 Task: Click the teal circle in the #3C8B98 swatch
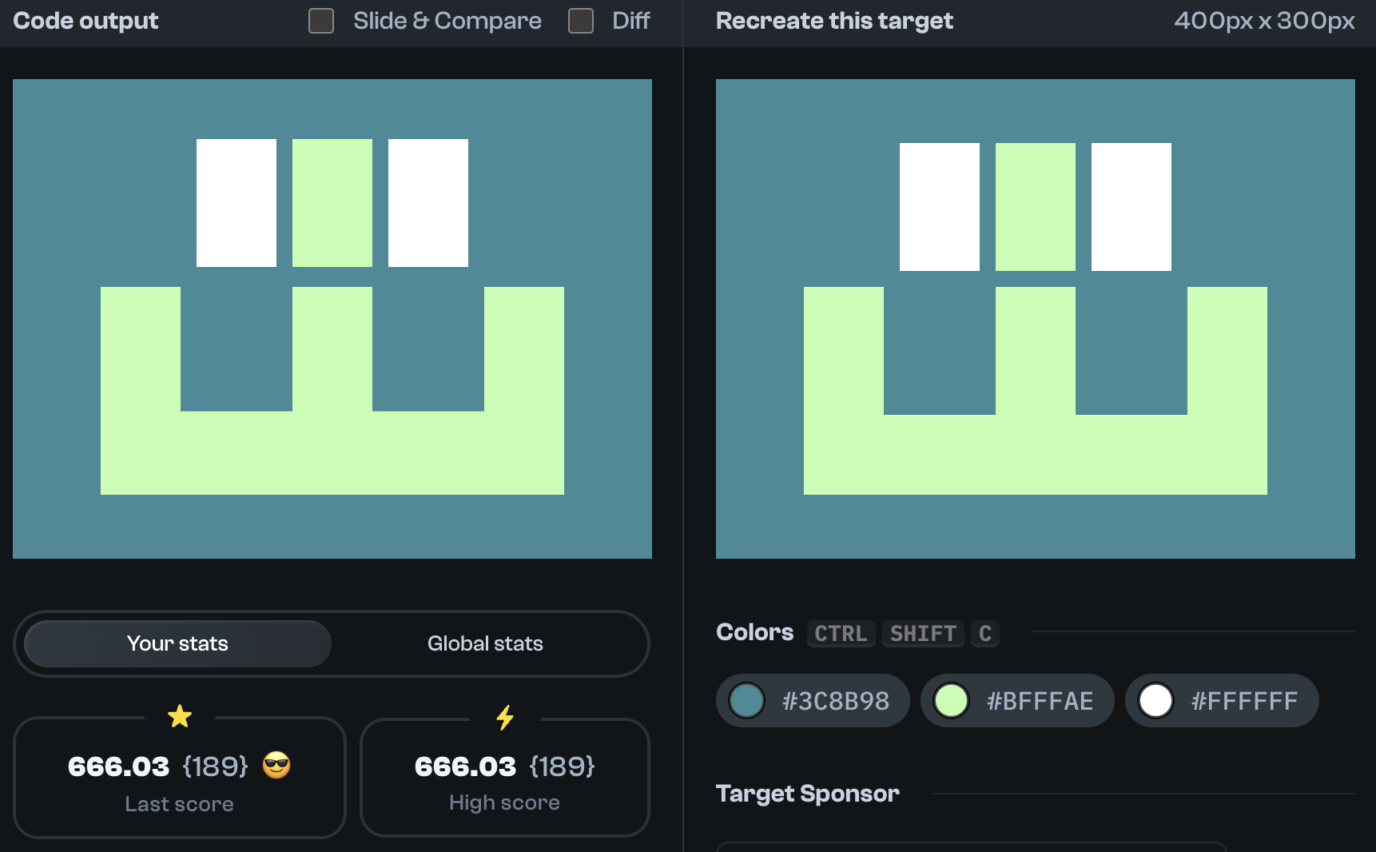(x=746, y=700)
